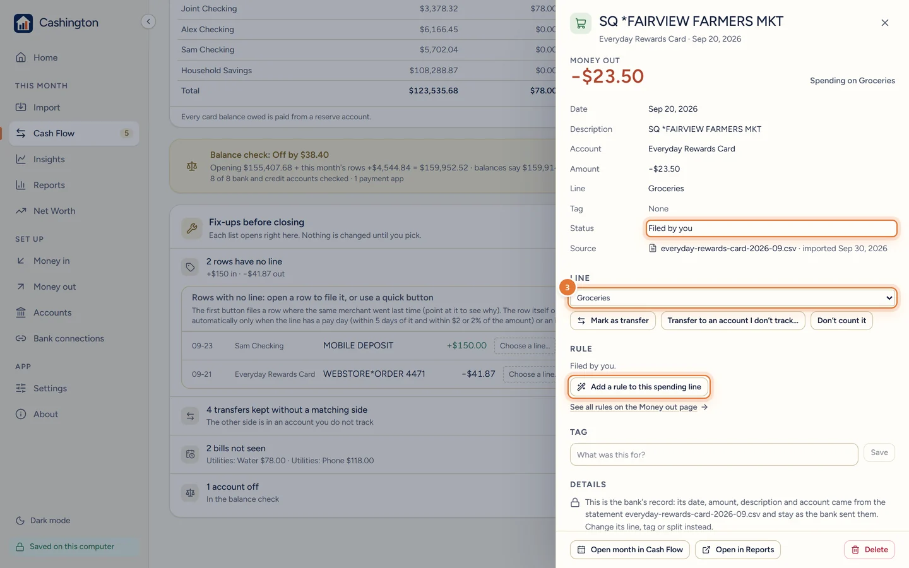Click the lock icon in Details section
The width and height of the screenshot is (909, 568).
tap(575, 503)
